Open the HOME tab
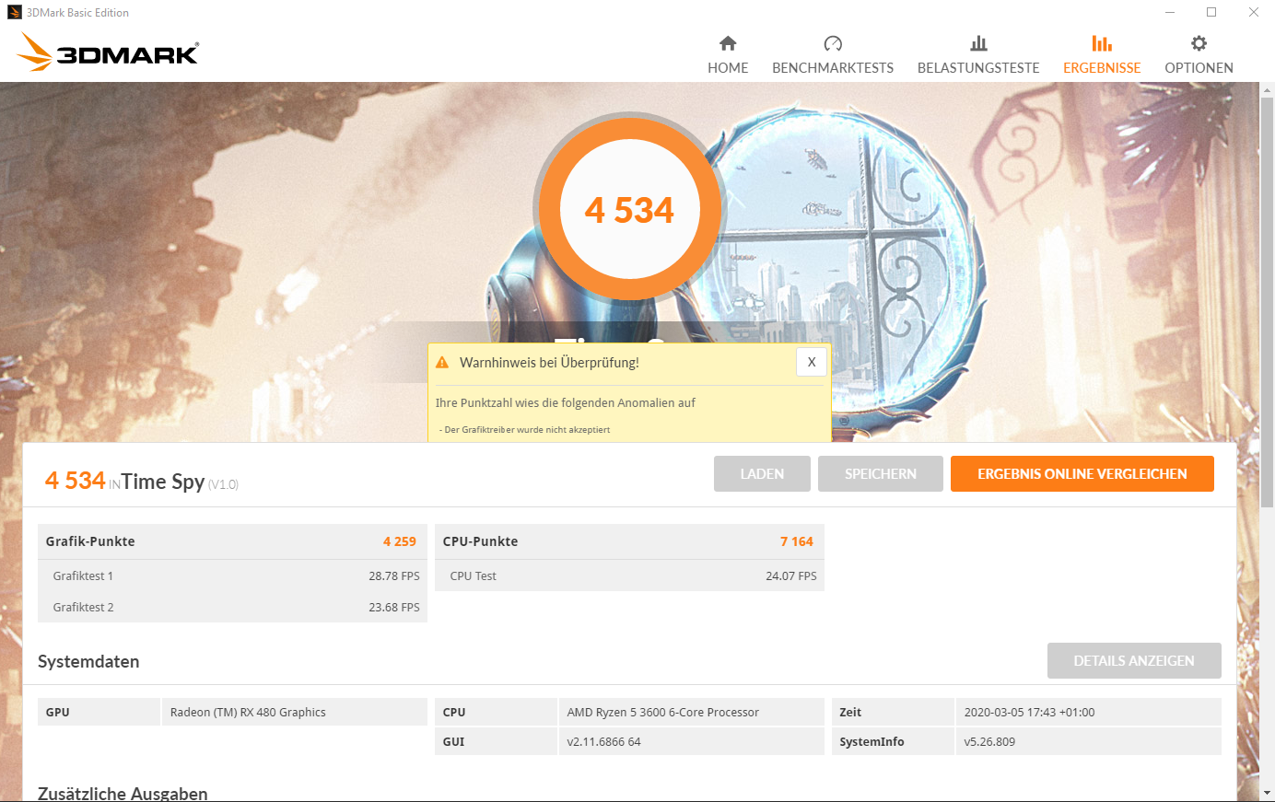1275x802 pixels. tap(728, 54)
